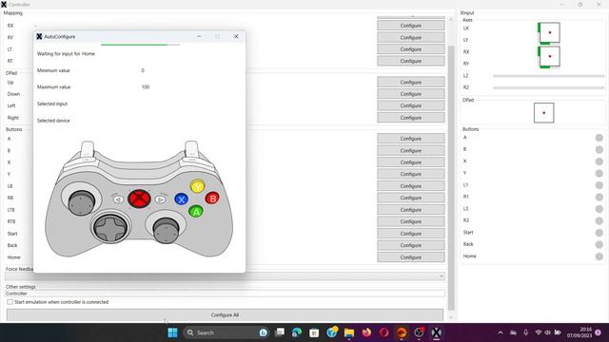Viewport: 609px width, 342px height.
Task: Close the AutoConfigure dialog
Action: click(236, 36)
